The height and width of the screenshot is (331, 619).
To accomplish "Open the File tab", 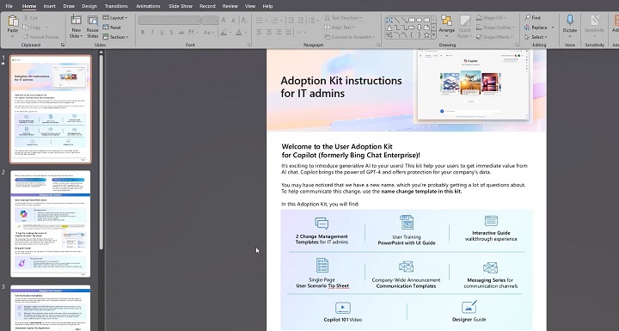I will click(x=9, y=6).
